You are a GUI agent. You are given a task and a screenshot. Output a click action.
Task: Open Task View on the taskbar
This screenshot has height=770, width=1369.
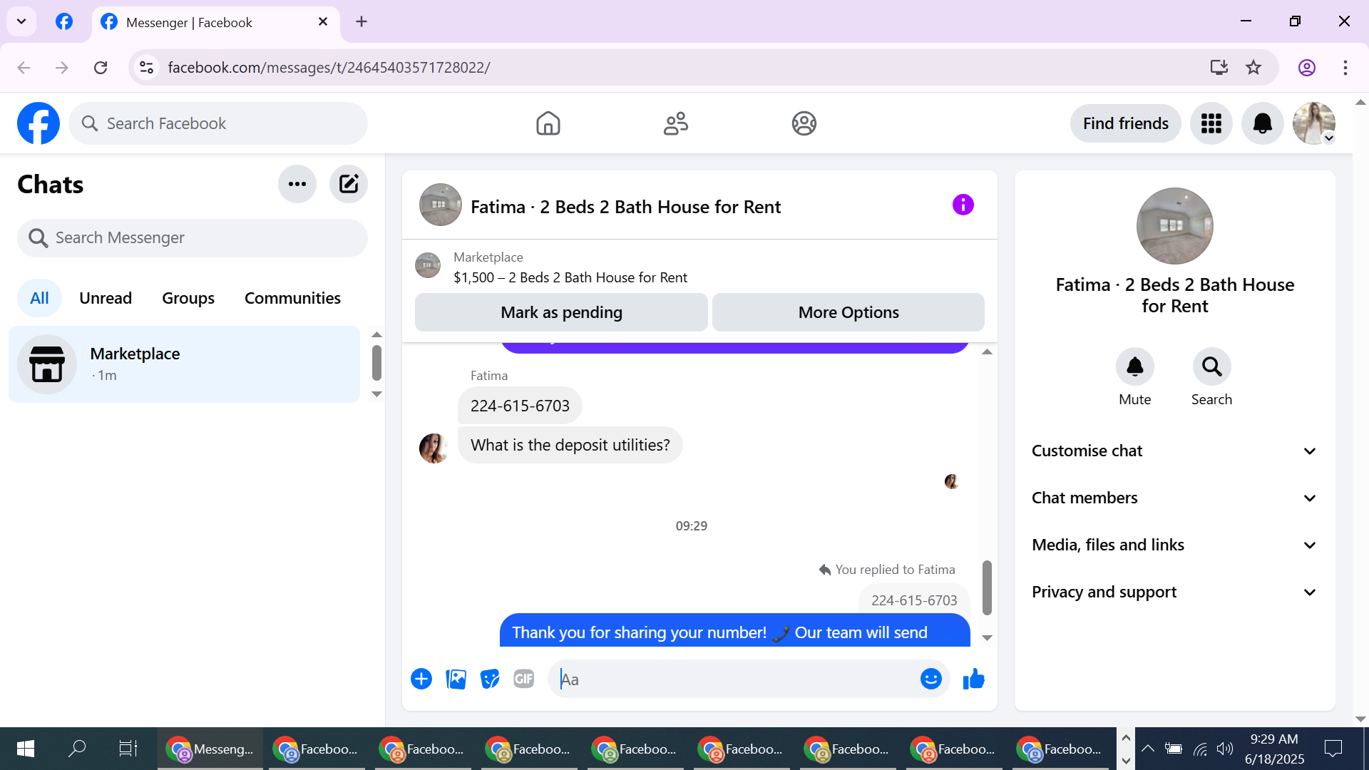tap(128, 749)
